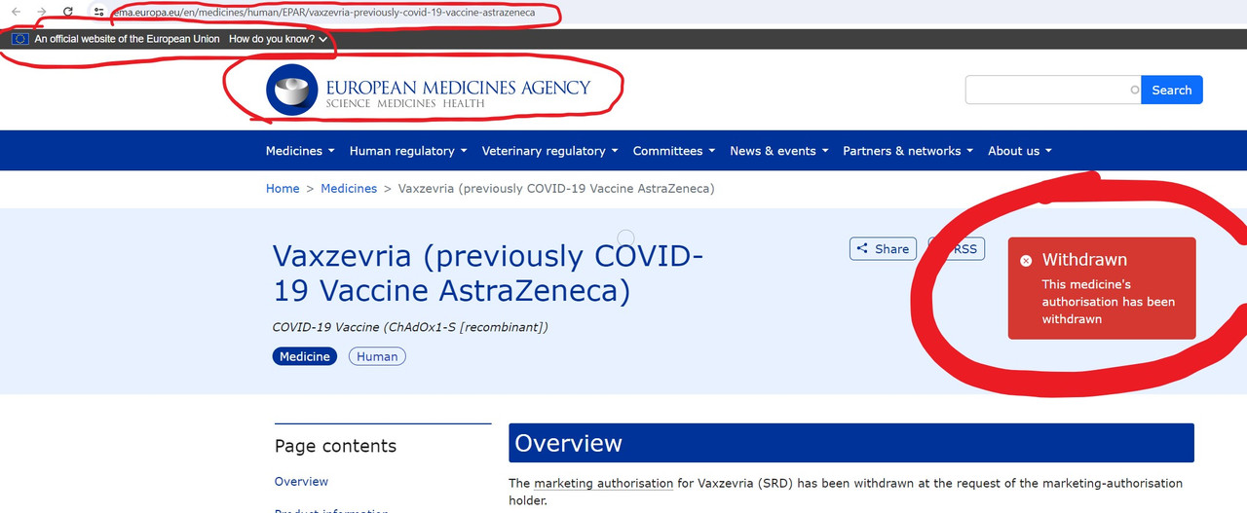Click the blue Search button
This screenshot has width=1247, height=513.
point(1172,90)
